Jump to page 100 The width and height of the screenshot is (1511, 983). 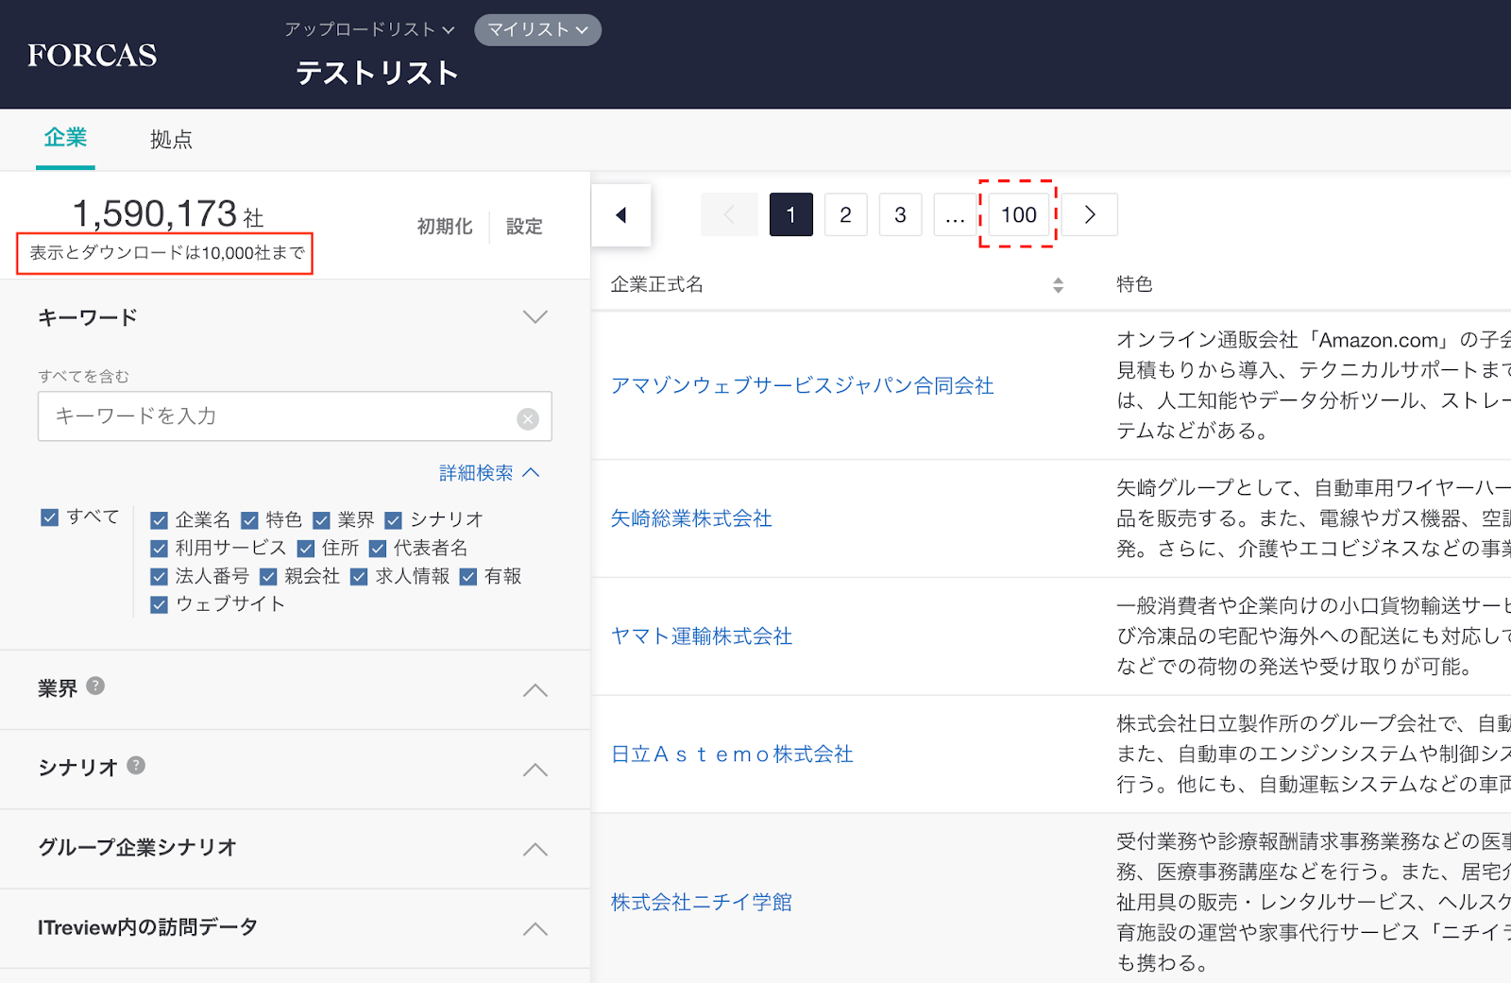coord(1018,215)
